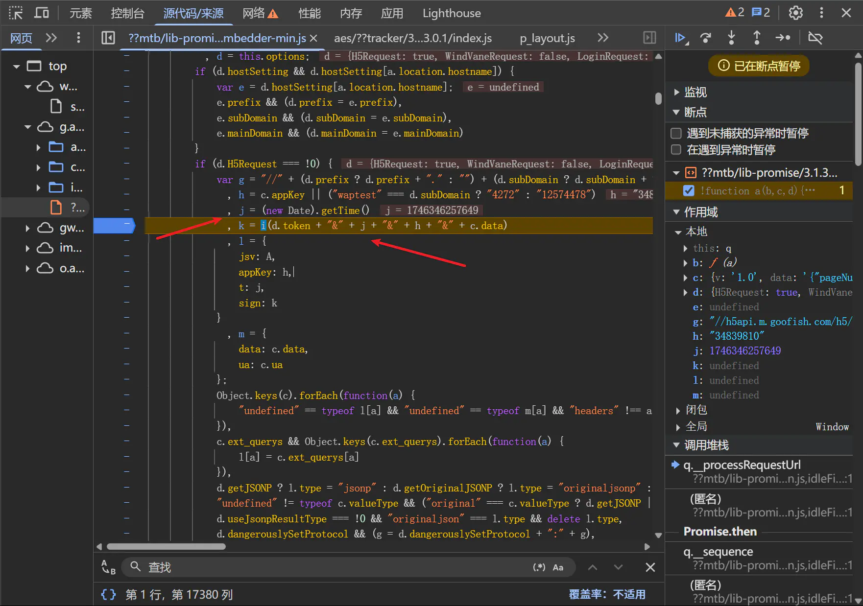Screen dimensions: 863x606
Task: Step out of current function
Action: click(757, 38)
